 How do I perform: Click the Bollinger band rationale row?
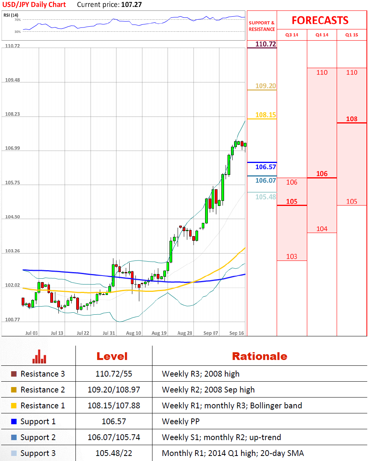[232, 406]
